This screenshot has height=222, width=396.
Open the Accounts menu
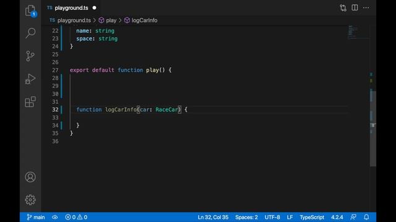click(30, 177)
